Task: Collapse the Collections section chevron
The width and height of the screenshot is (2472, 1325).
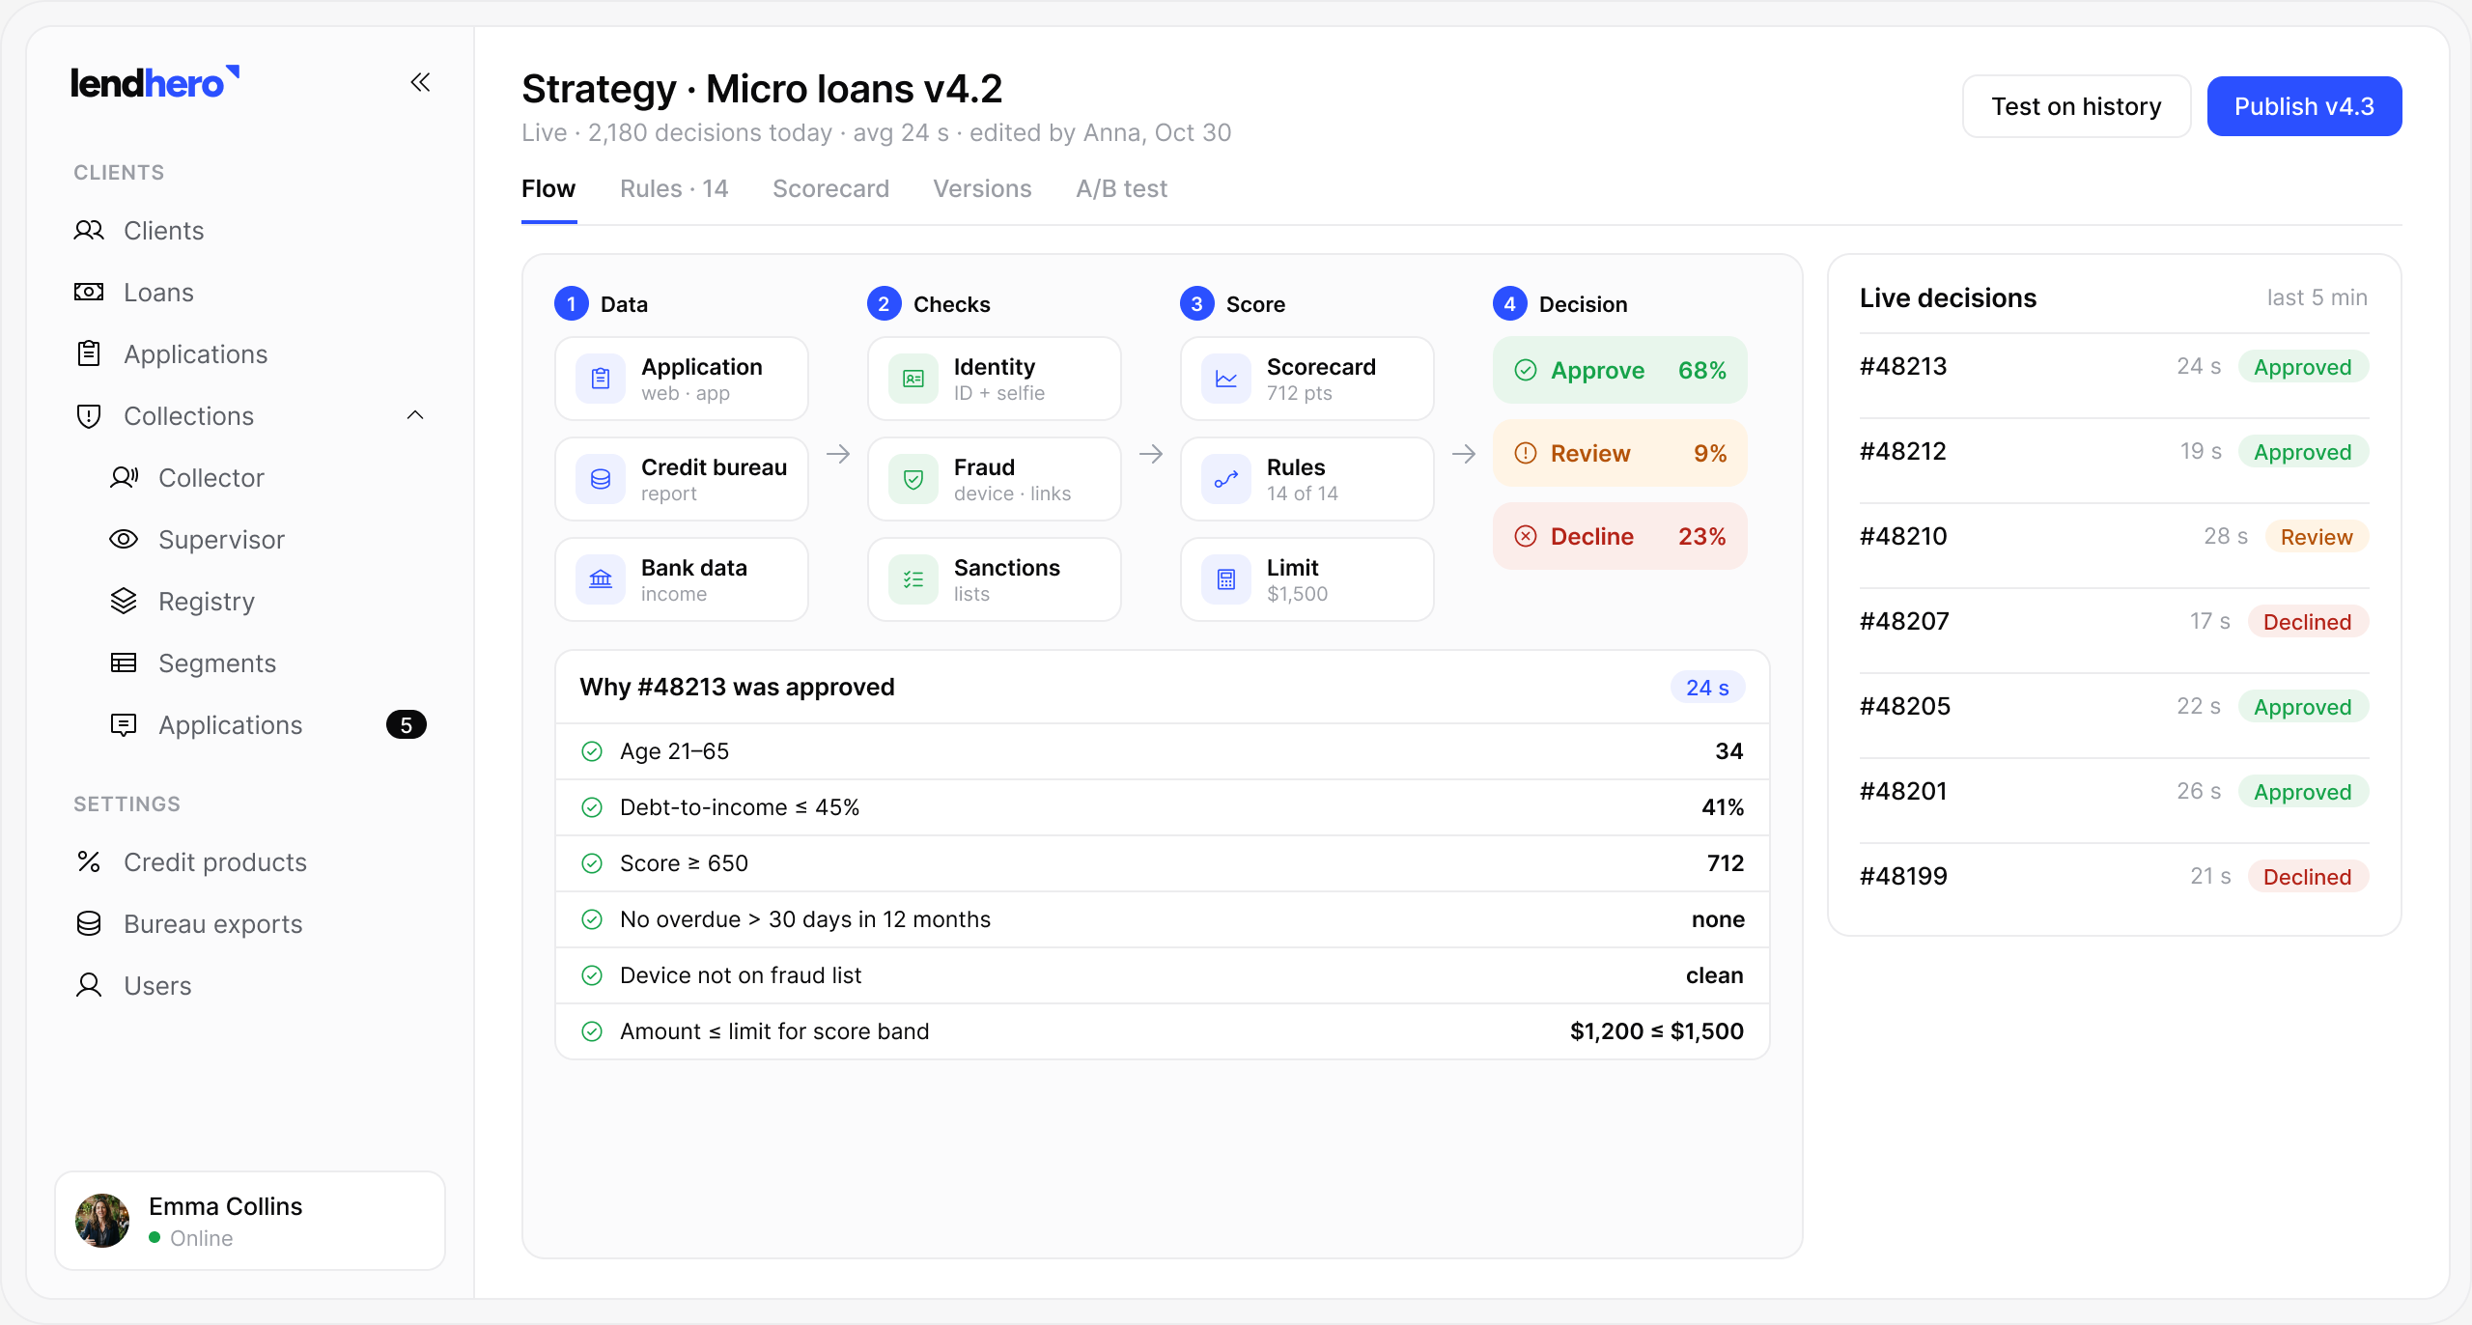Action: point(415,416)
